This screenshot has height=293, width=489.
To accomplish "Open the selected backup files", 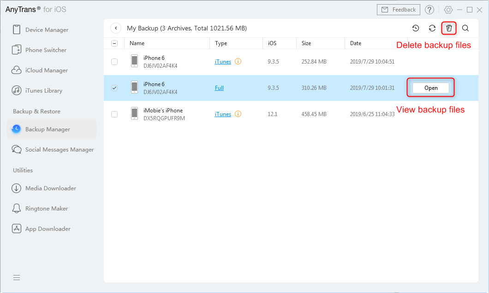I will 431,88.
